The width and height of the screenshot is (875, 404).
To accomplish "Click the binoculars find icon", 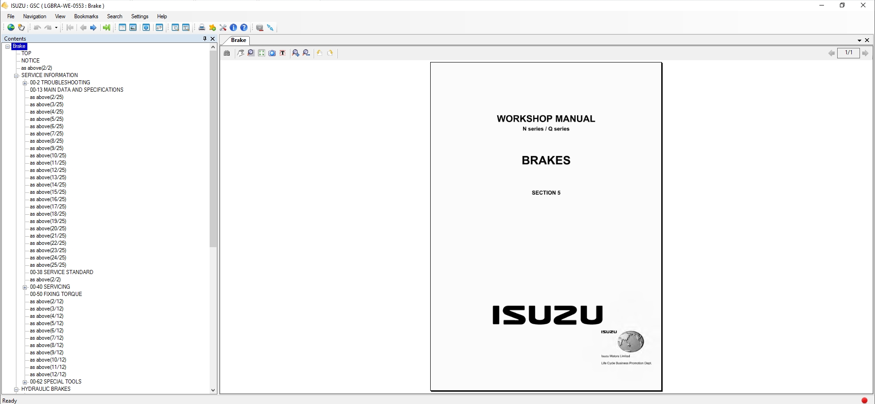I will click(227, 53).
